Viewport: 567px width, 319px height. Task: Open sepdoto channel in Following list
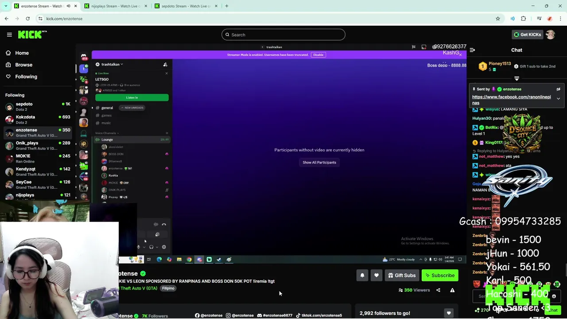(x=38, y=106)
